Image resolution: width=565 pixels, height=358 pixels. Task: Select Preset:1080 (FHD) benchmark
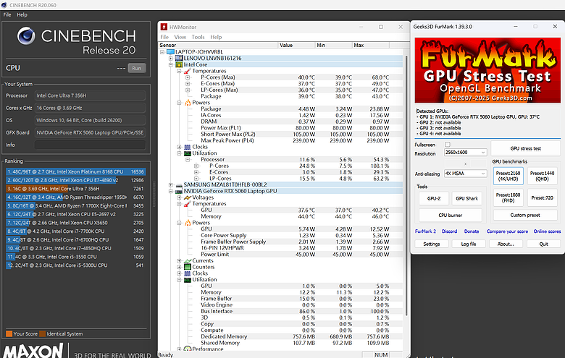(508, 197)
